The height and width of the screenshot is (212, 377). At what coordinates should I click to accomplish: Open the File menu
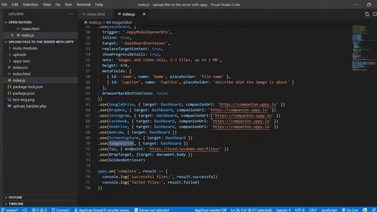[4, 4]
